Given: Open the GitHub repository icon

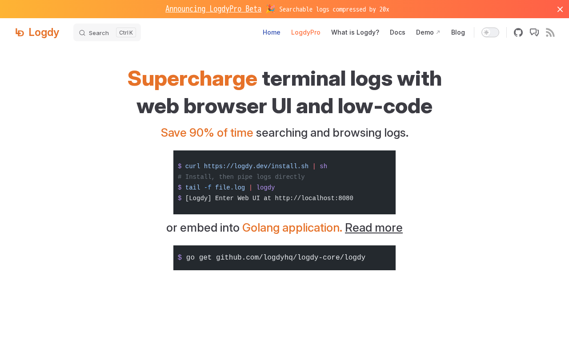Looking at the screenshot, I should (x=518, y=32).
